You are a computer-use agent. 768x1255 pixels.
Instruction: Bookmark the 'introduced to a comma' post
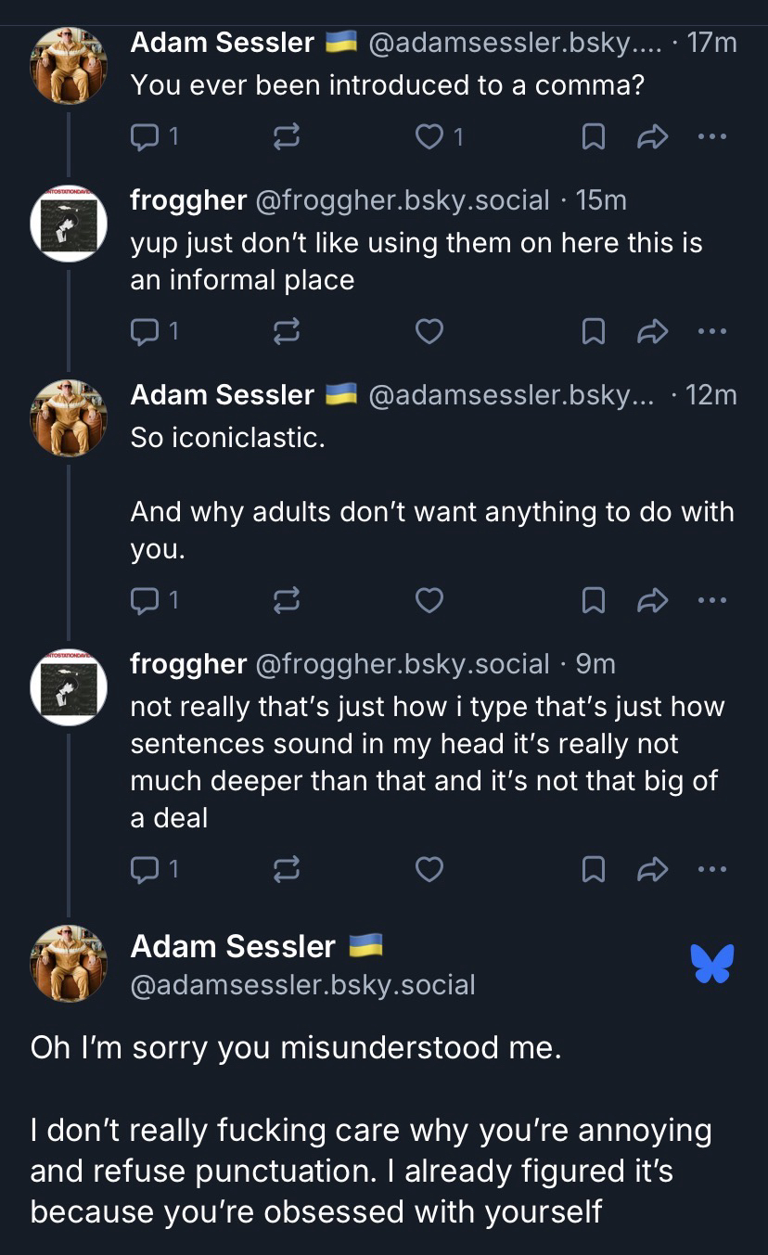[x=593, y=137]
